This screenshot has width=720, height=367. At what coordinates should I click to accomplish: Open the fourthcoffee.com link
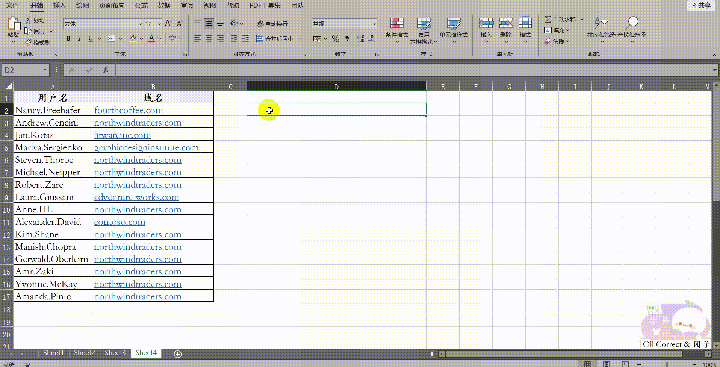[x=128, y=110]
